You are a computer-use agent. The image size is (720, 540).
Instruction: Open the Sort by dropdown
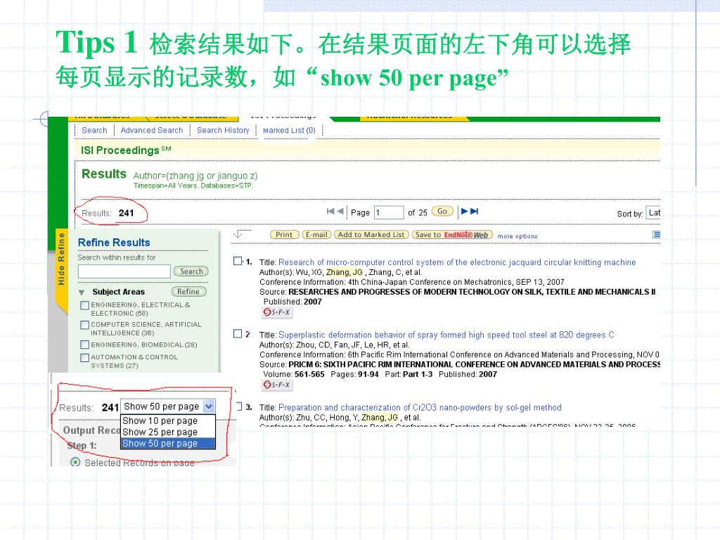pos(653,213)
